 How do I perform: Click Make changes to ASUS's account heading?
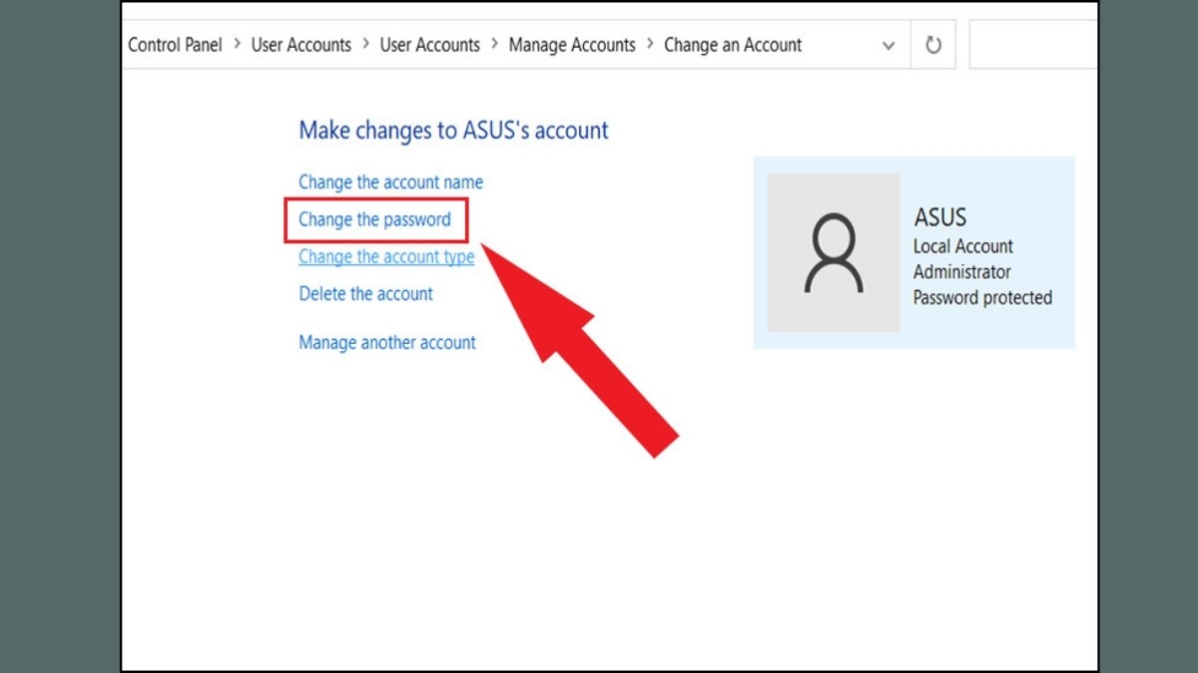(x=453, y=131)
